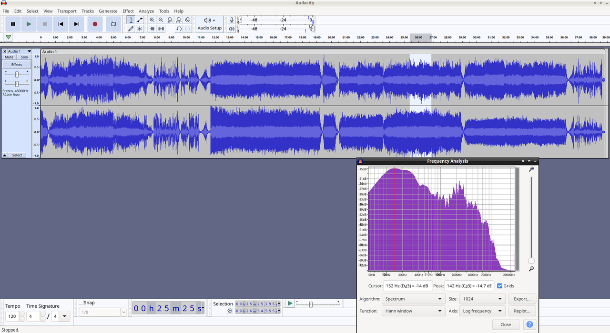
Task: Select the Envelope tool
Action: coord(140,20)
